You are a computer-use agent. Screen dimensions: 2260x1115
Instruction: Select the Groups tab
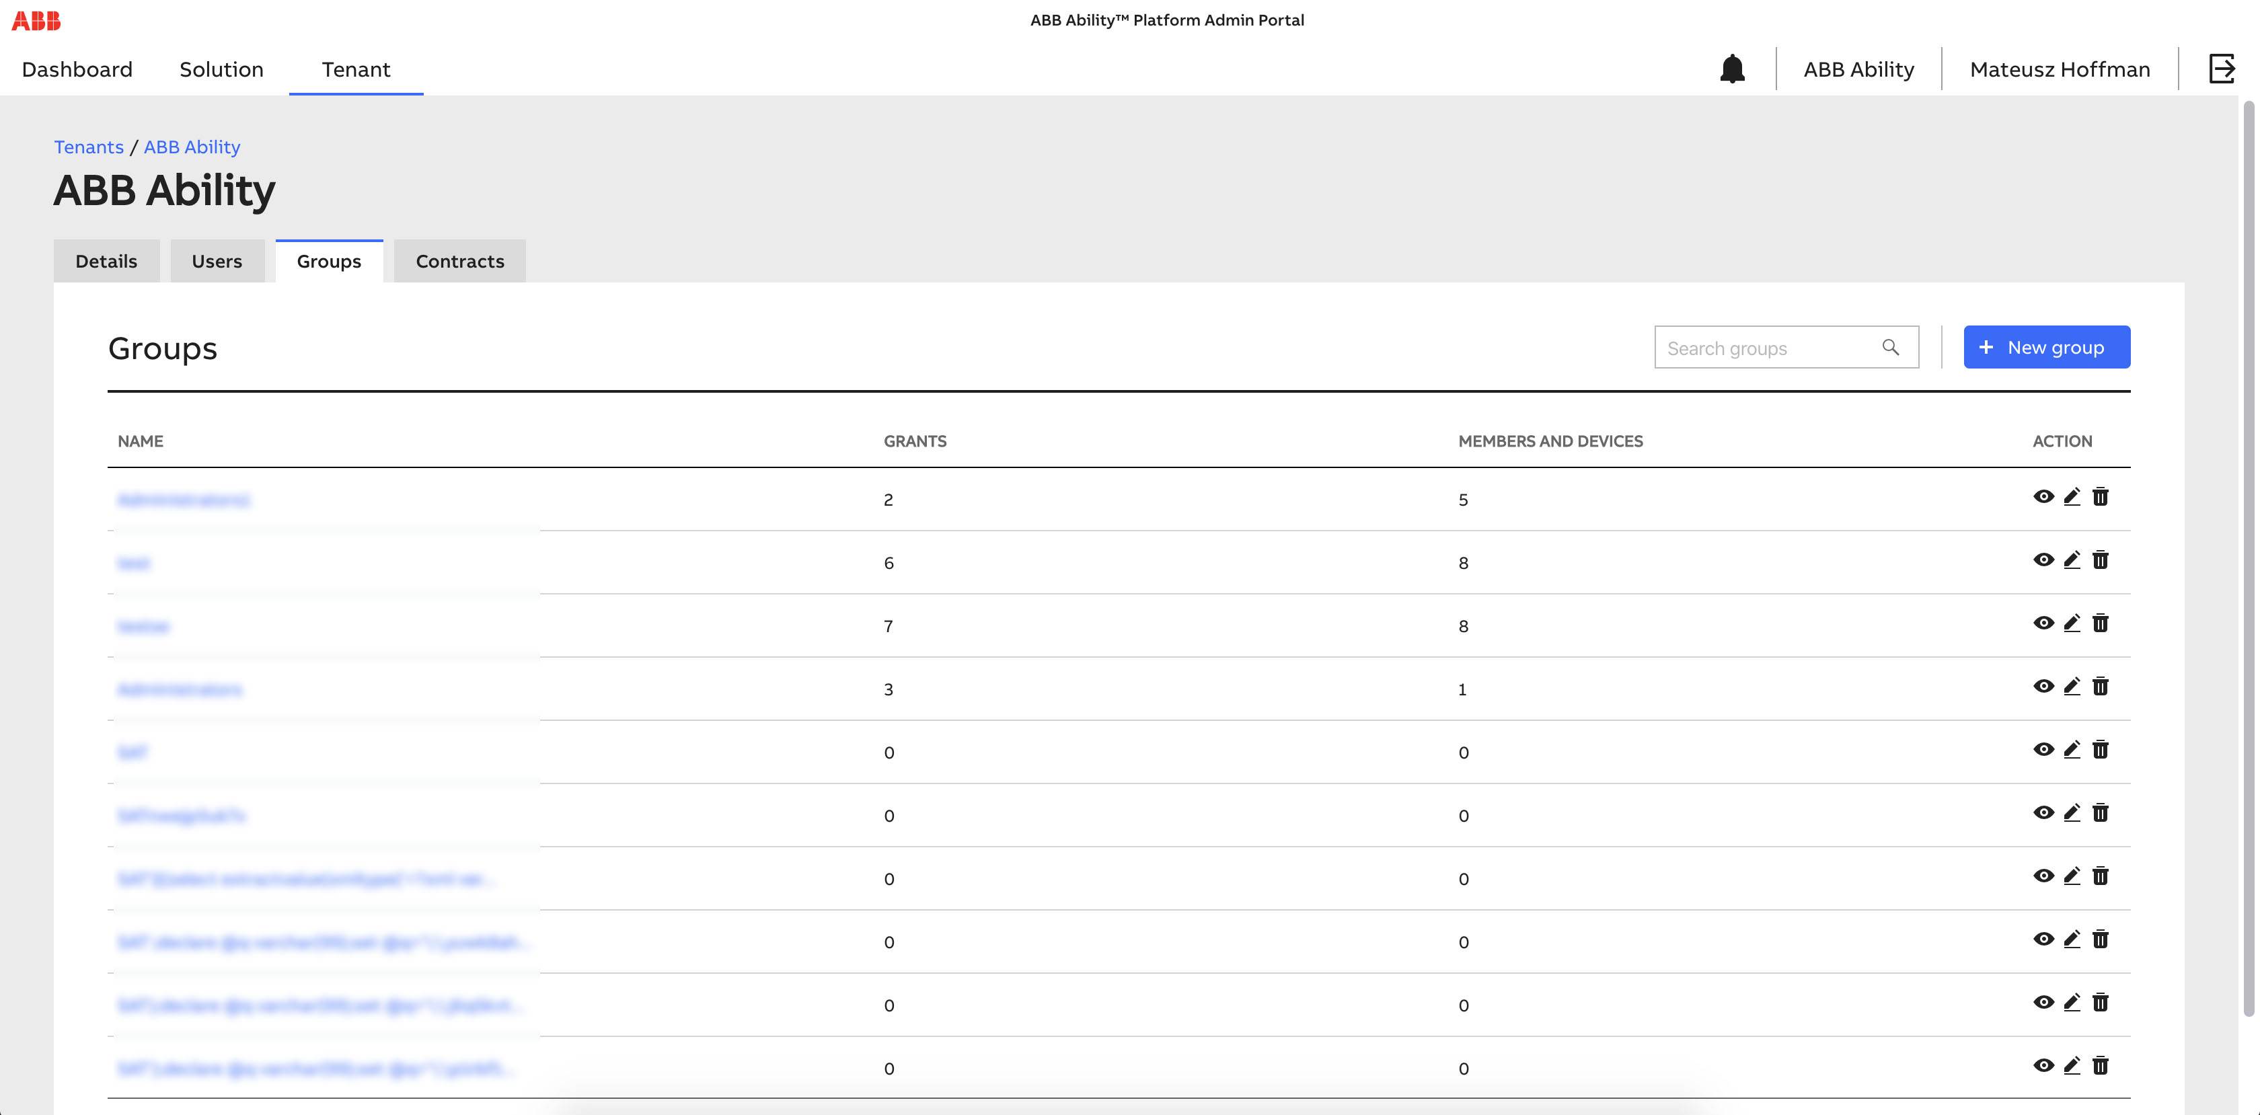pyautogui.click(x=329, y=260)
